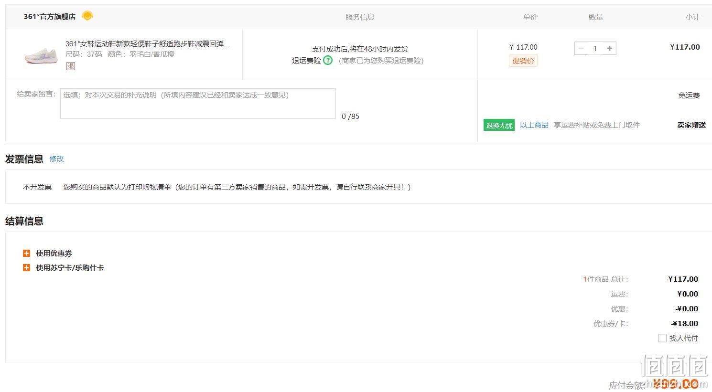This screenshot has width=712, height=392.
Task: Select the 服务信息 column header
Action: pyautogui.click(x=360, y=17)
